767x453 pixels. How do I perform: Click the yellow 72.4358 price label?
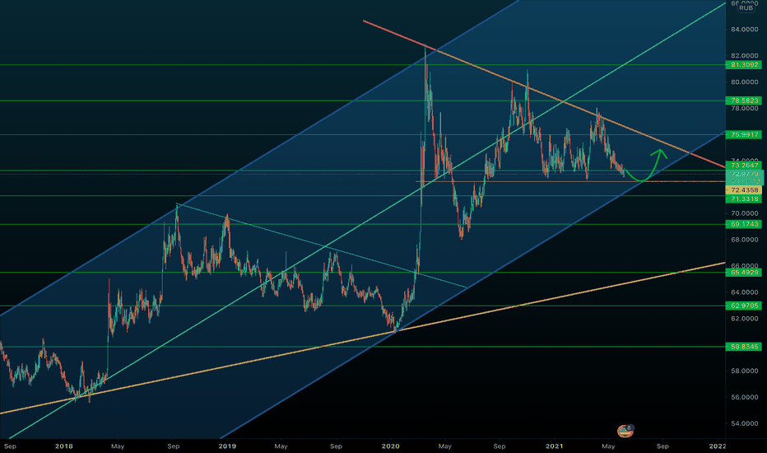pos(744,190)
